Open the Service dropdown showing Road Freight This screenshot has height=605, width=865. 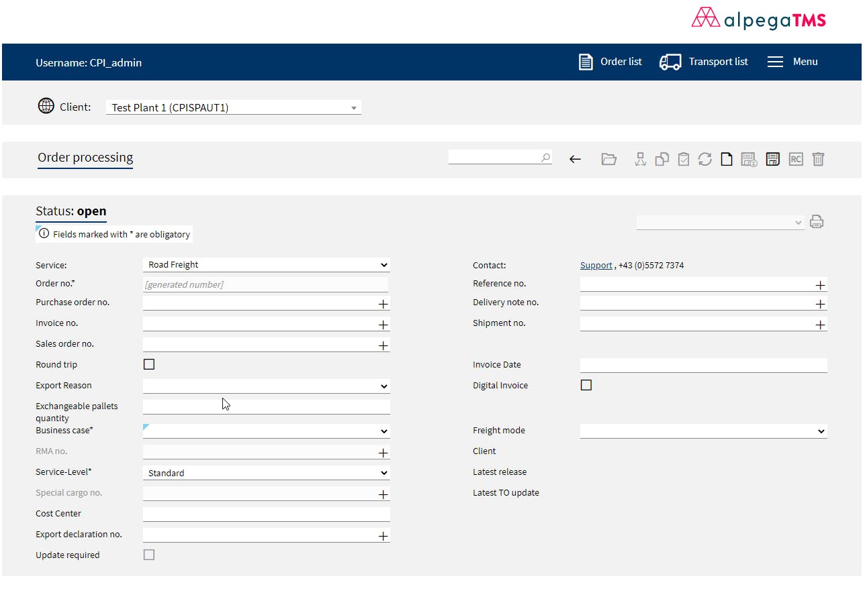266,264
